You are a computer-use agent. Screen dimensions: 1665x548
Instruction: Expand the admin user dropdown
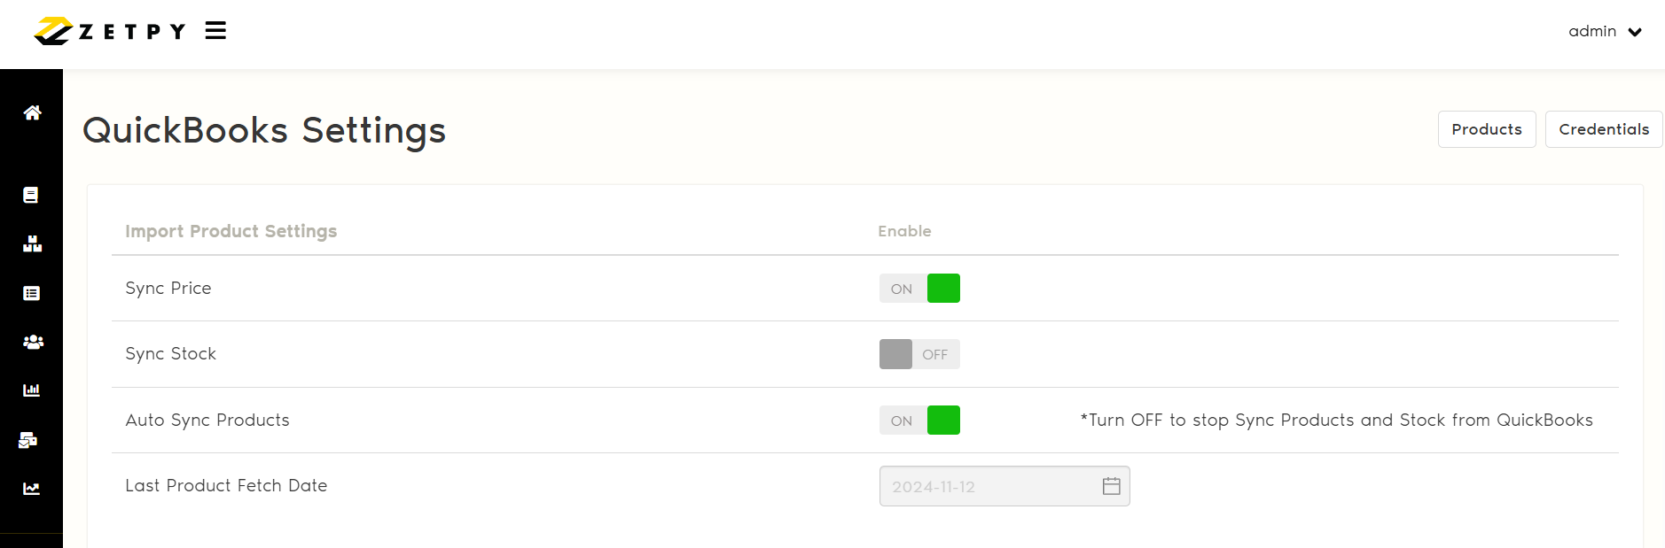[x=1635, y=32]
